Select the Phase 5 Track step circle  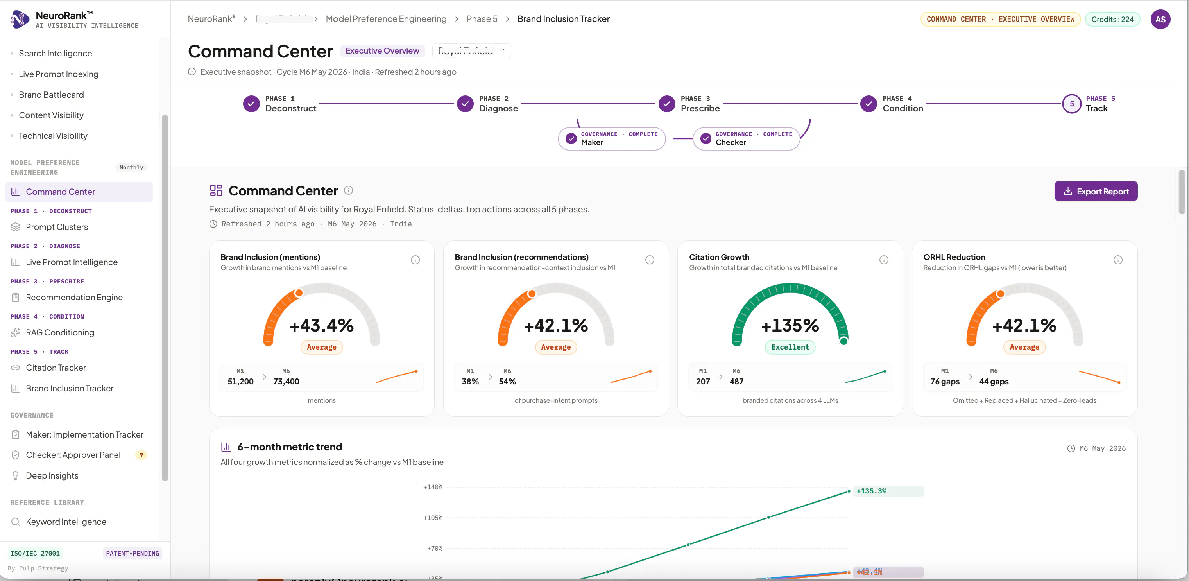(1072, 104)
